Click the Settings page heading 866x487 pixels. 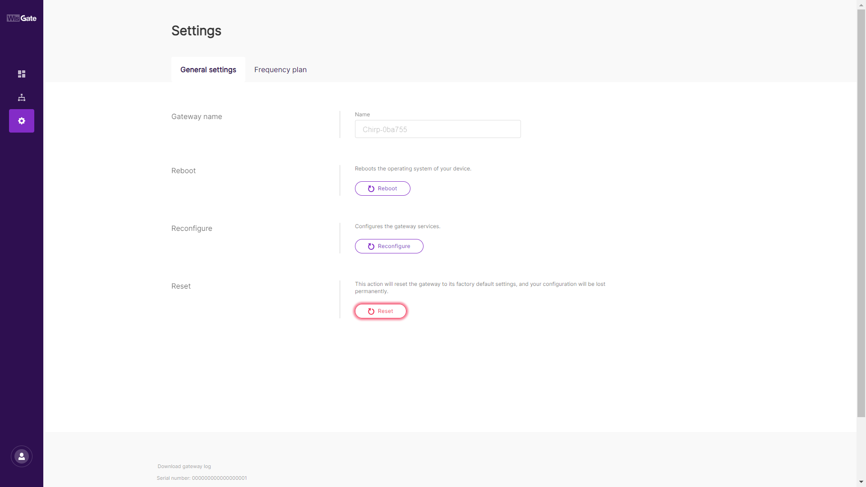(x=196, y=31)
